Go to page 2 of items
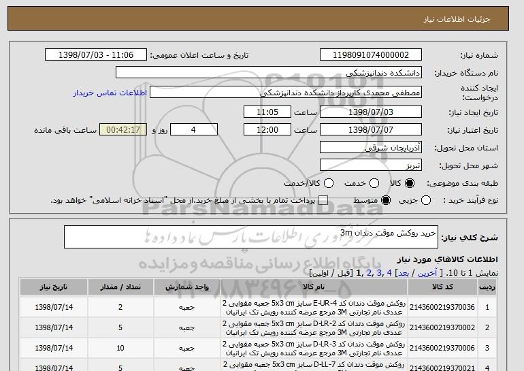 coord(369,273)
